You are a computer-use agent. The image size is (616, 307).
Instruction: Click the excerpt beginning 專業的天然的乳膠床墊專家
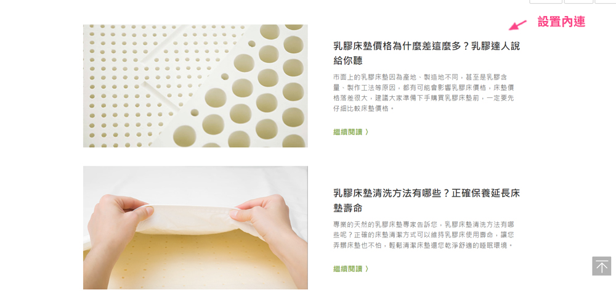(x=424, y=235)
